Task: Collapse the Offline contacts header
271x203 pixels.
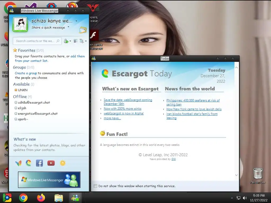Action: click(22, 97)
